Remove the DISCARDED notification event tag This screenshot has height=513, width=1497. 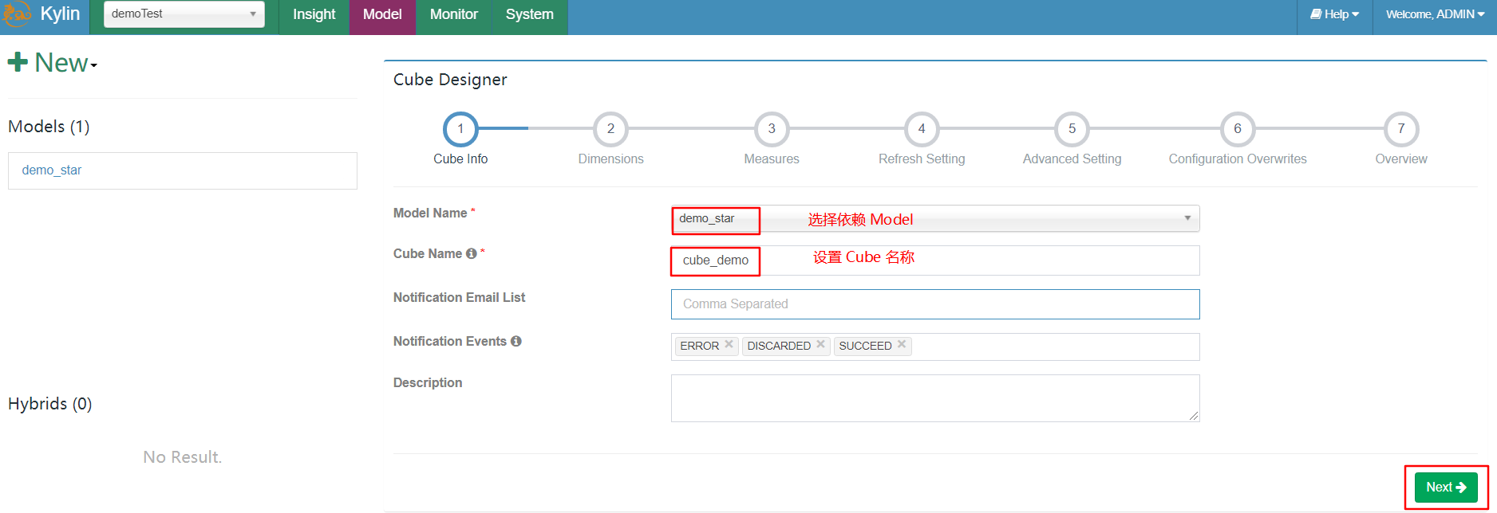coord(820,345)
